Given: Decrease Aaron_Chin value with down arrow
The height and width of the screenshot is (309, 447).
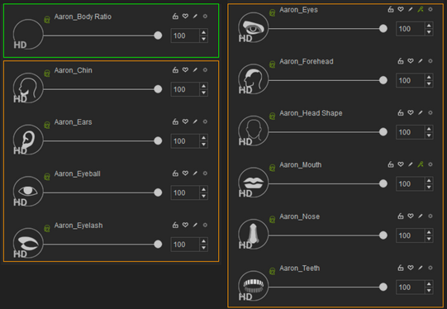Looking at the screenshot, I should point(203,93).
